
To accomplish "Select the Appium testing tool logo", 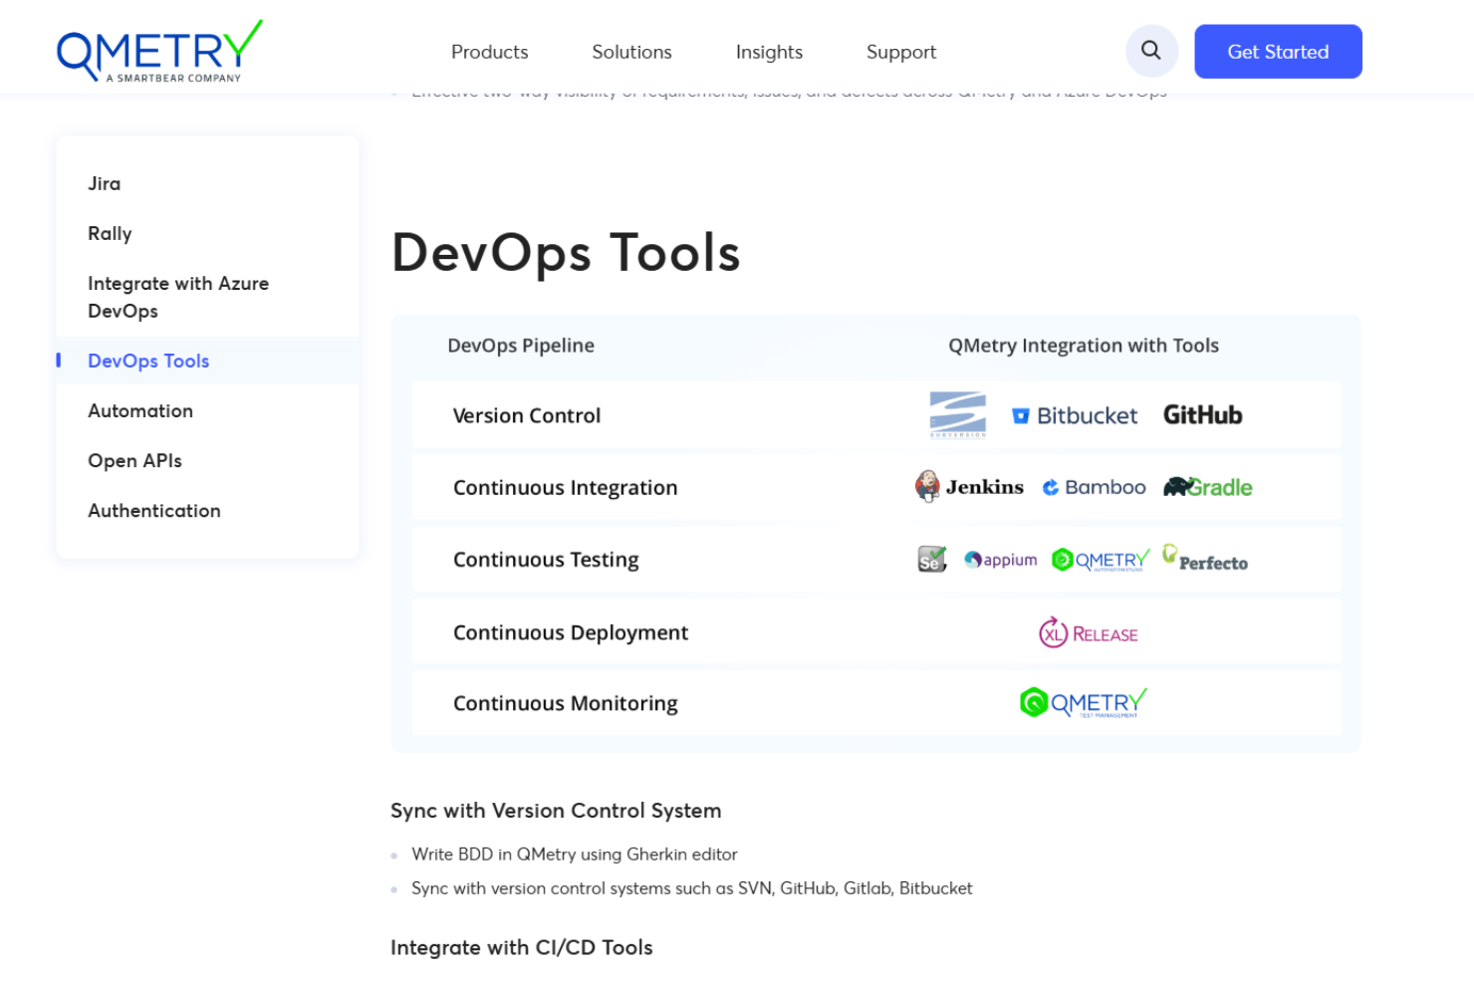I will tap(1000, 559).
